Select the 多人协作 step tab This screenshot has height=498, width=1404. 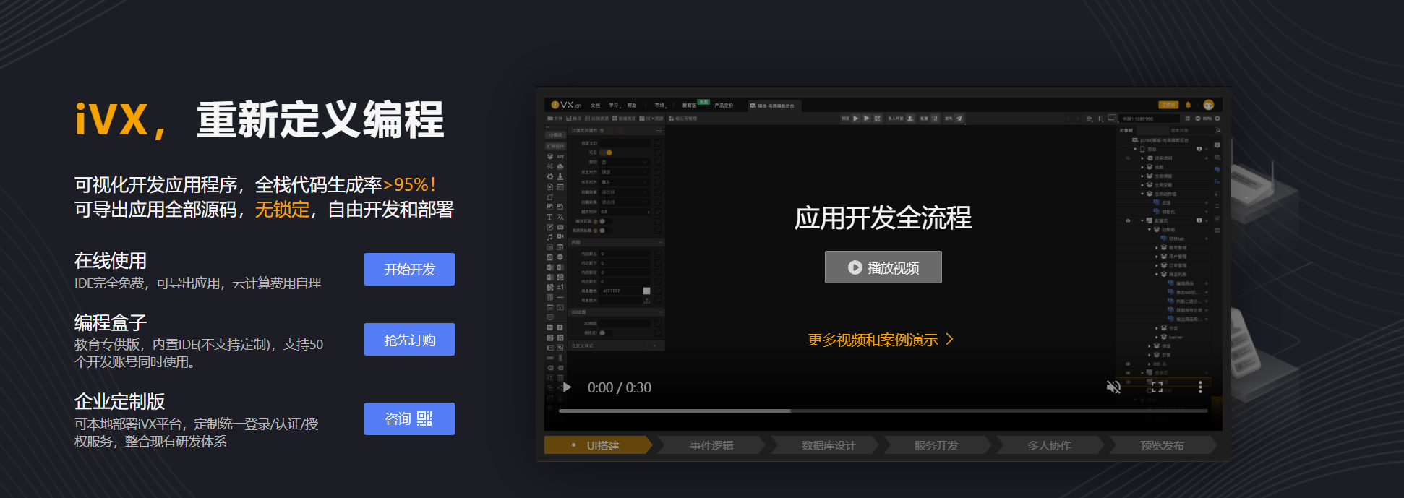point(1050,445)
